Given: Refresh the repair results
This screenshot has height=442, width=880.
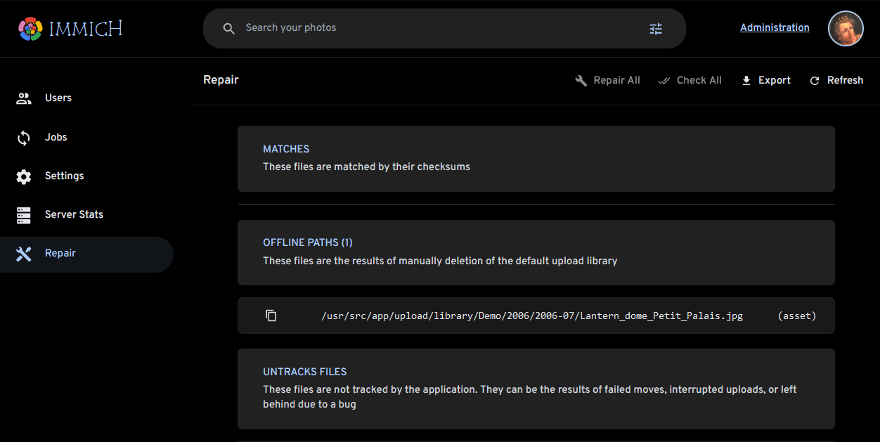Looking at the screenshot, I should point(836,80).
